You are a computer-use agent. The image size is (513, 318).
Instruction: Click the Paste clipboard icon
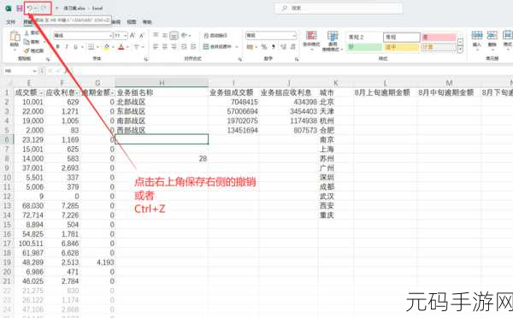(x=15, y=36)
